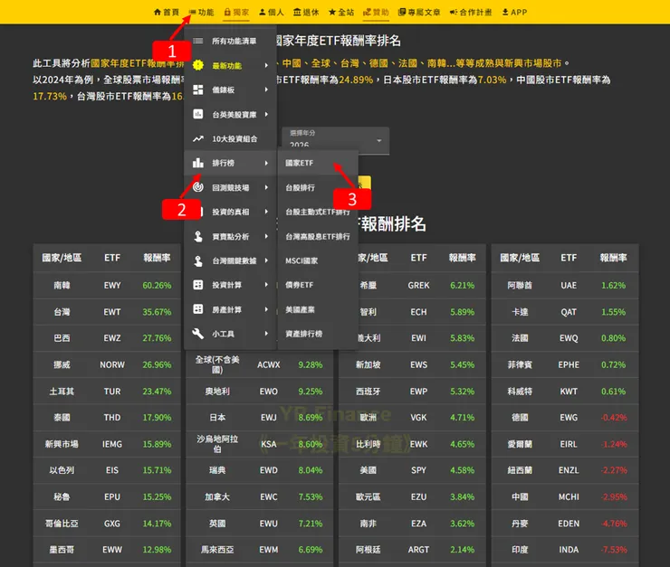Open 個人 via the person icon
This screenshot has width=670, height=567.
point(272,12)
